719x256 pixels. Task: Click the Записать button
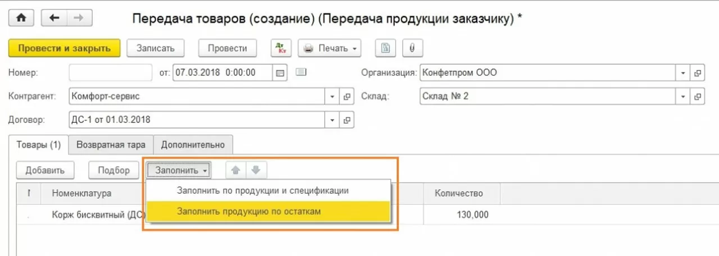[156, 48]
